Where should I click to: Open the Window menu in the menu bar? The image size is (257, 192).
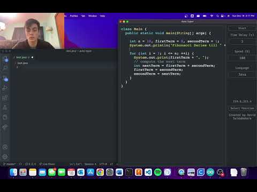pyautogui.click(x=93, y=16)
